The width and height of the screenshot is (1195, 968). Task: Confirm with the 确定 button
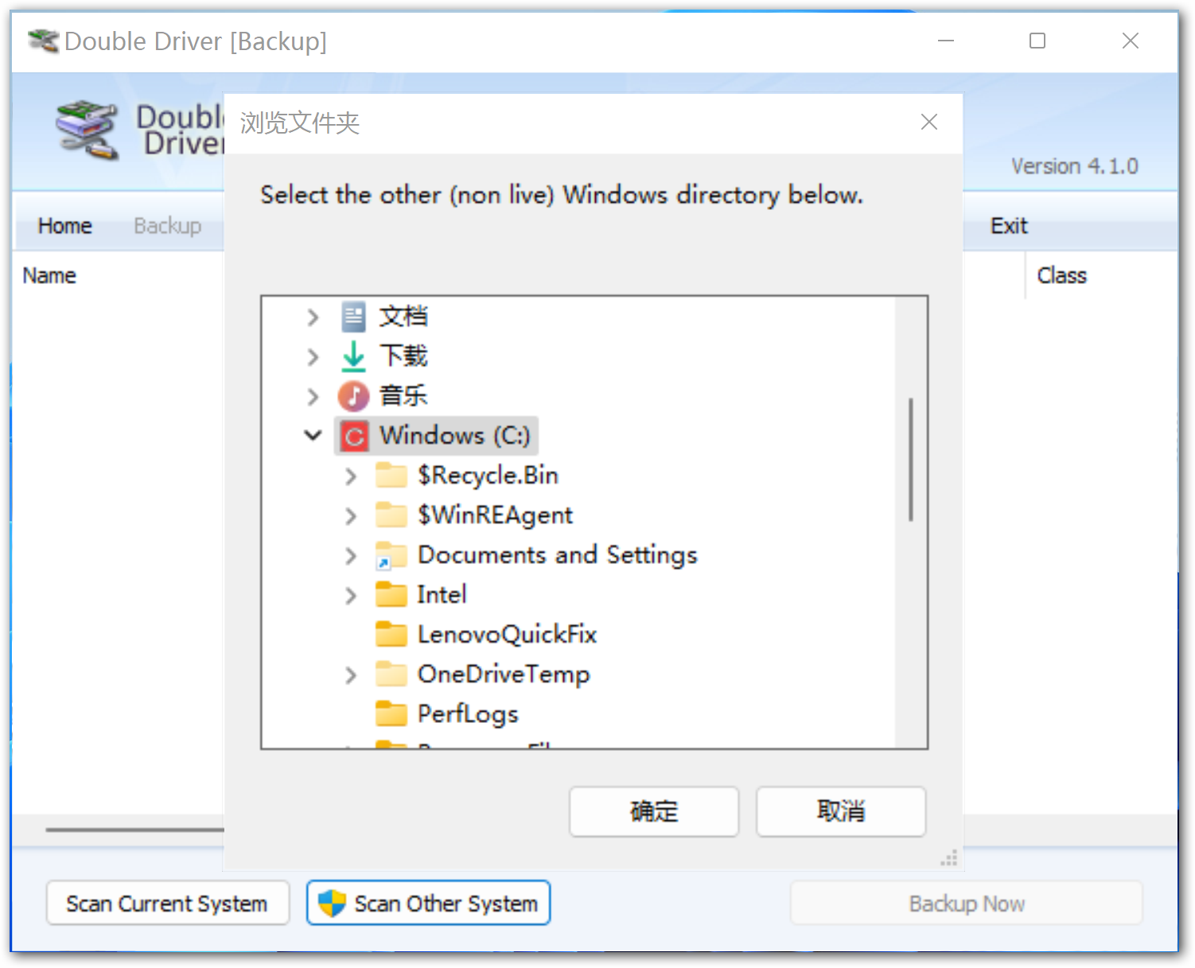[x=654, y=811]
